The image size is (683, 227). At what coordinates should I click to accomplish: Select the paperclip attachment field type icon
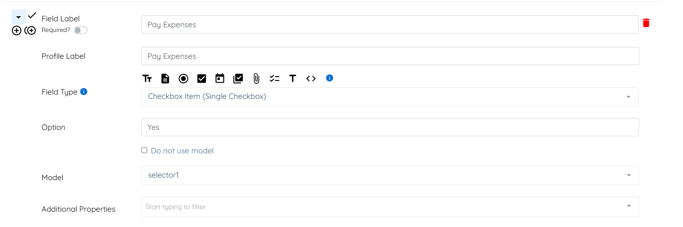click(256, 78)
